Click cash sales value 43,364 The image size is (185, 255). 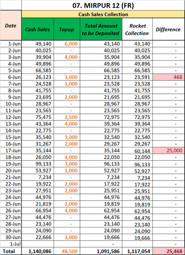(x=38, y=124)
